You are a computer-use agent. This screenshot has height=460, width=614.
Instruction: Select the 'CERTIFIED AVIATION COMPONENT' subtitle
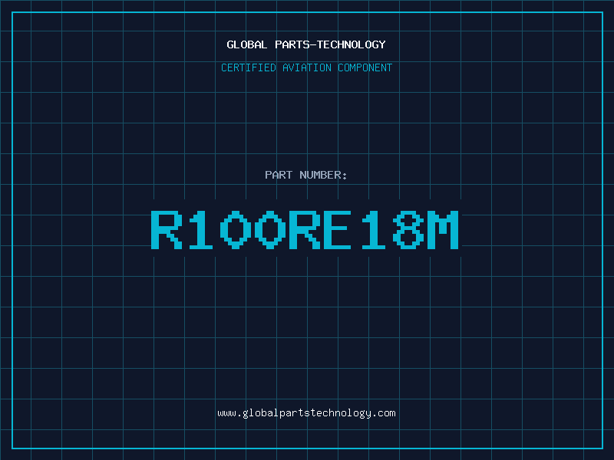point(306,67)
